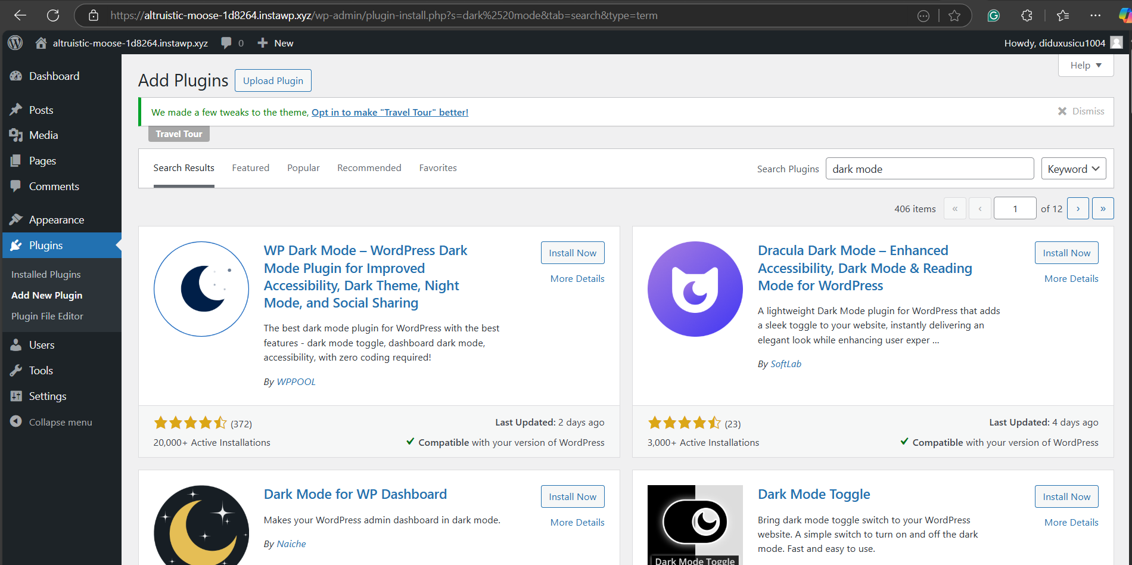Install WP Dark Mode plugin

pyautogui.click(x=573, y=253)
